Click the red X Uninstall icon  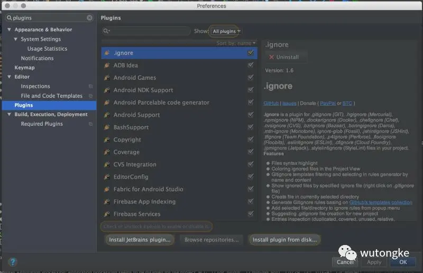(271, 57)
